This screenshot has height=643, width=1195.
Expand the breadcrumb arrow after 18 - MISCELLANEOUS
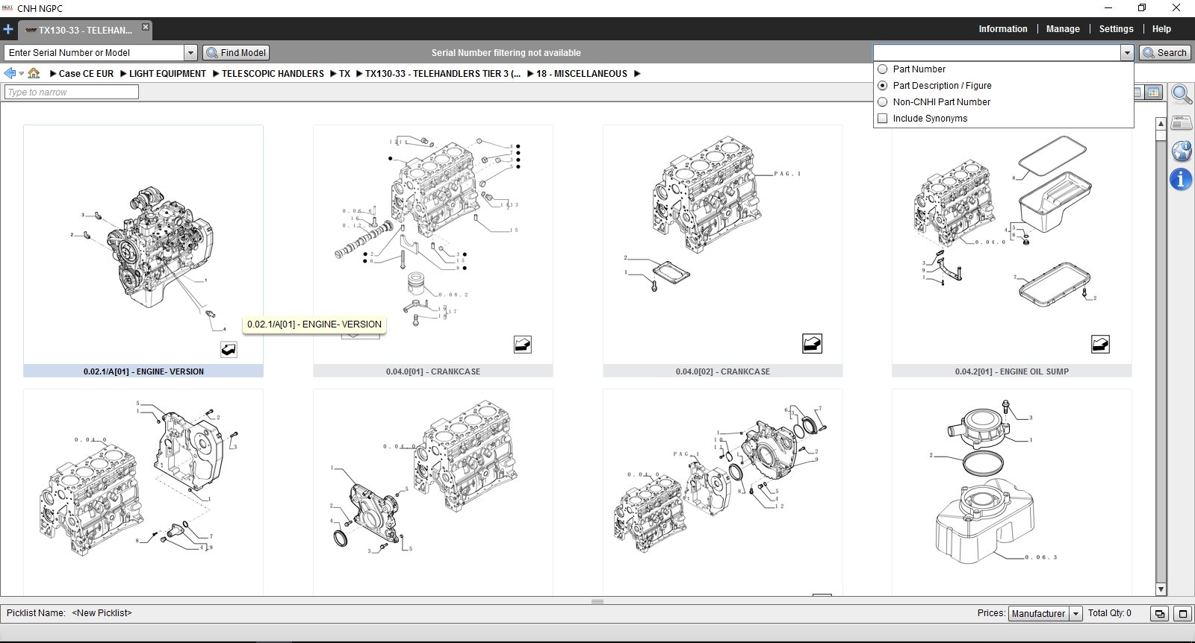click(x=637, y=74)
